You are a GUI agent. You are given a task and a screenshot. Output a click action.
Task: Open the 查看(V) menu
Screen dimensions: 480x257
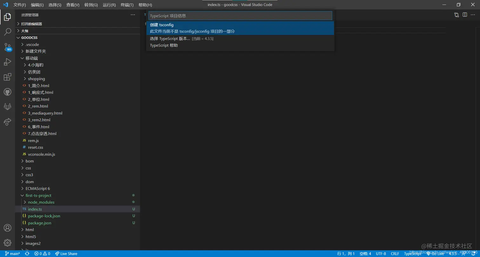coord(73,5)
